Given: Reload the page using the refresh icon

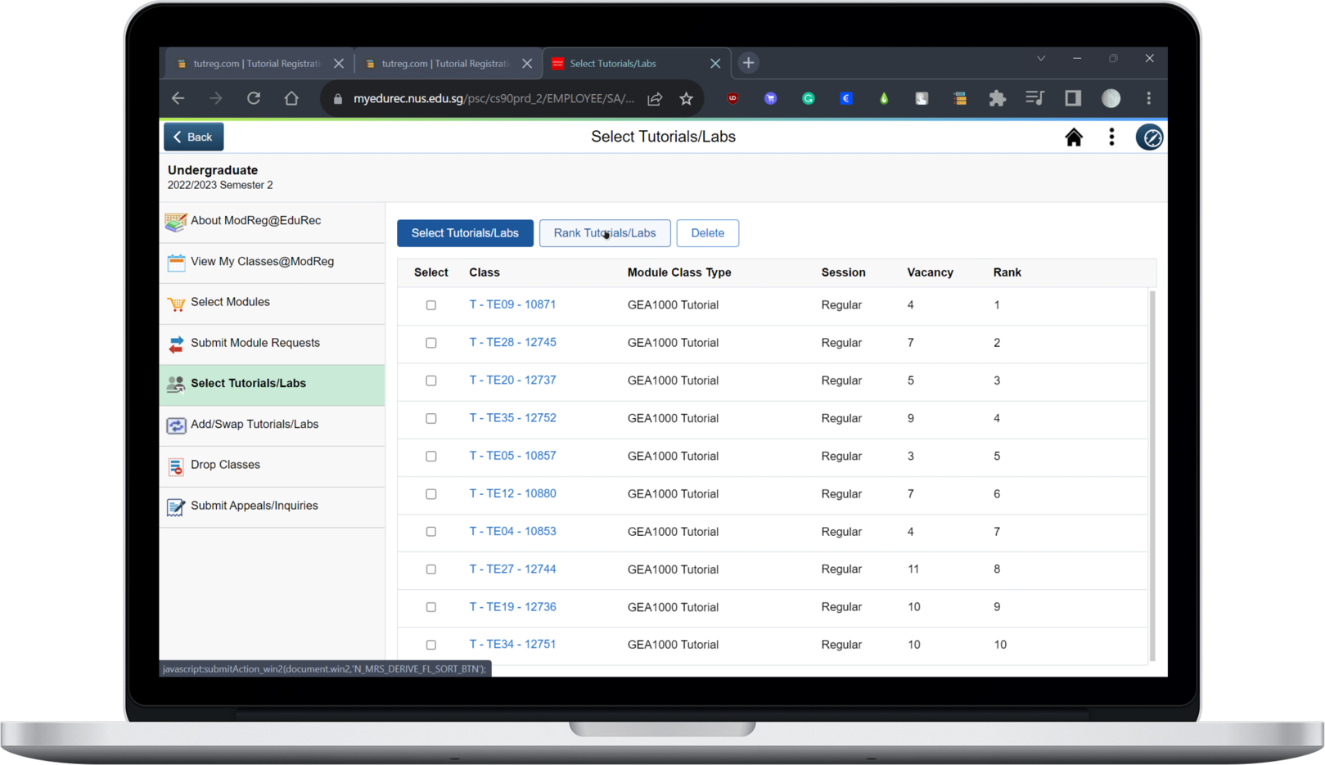Looking at the screenshot, I should [x=254, y=99].
